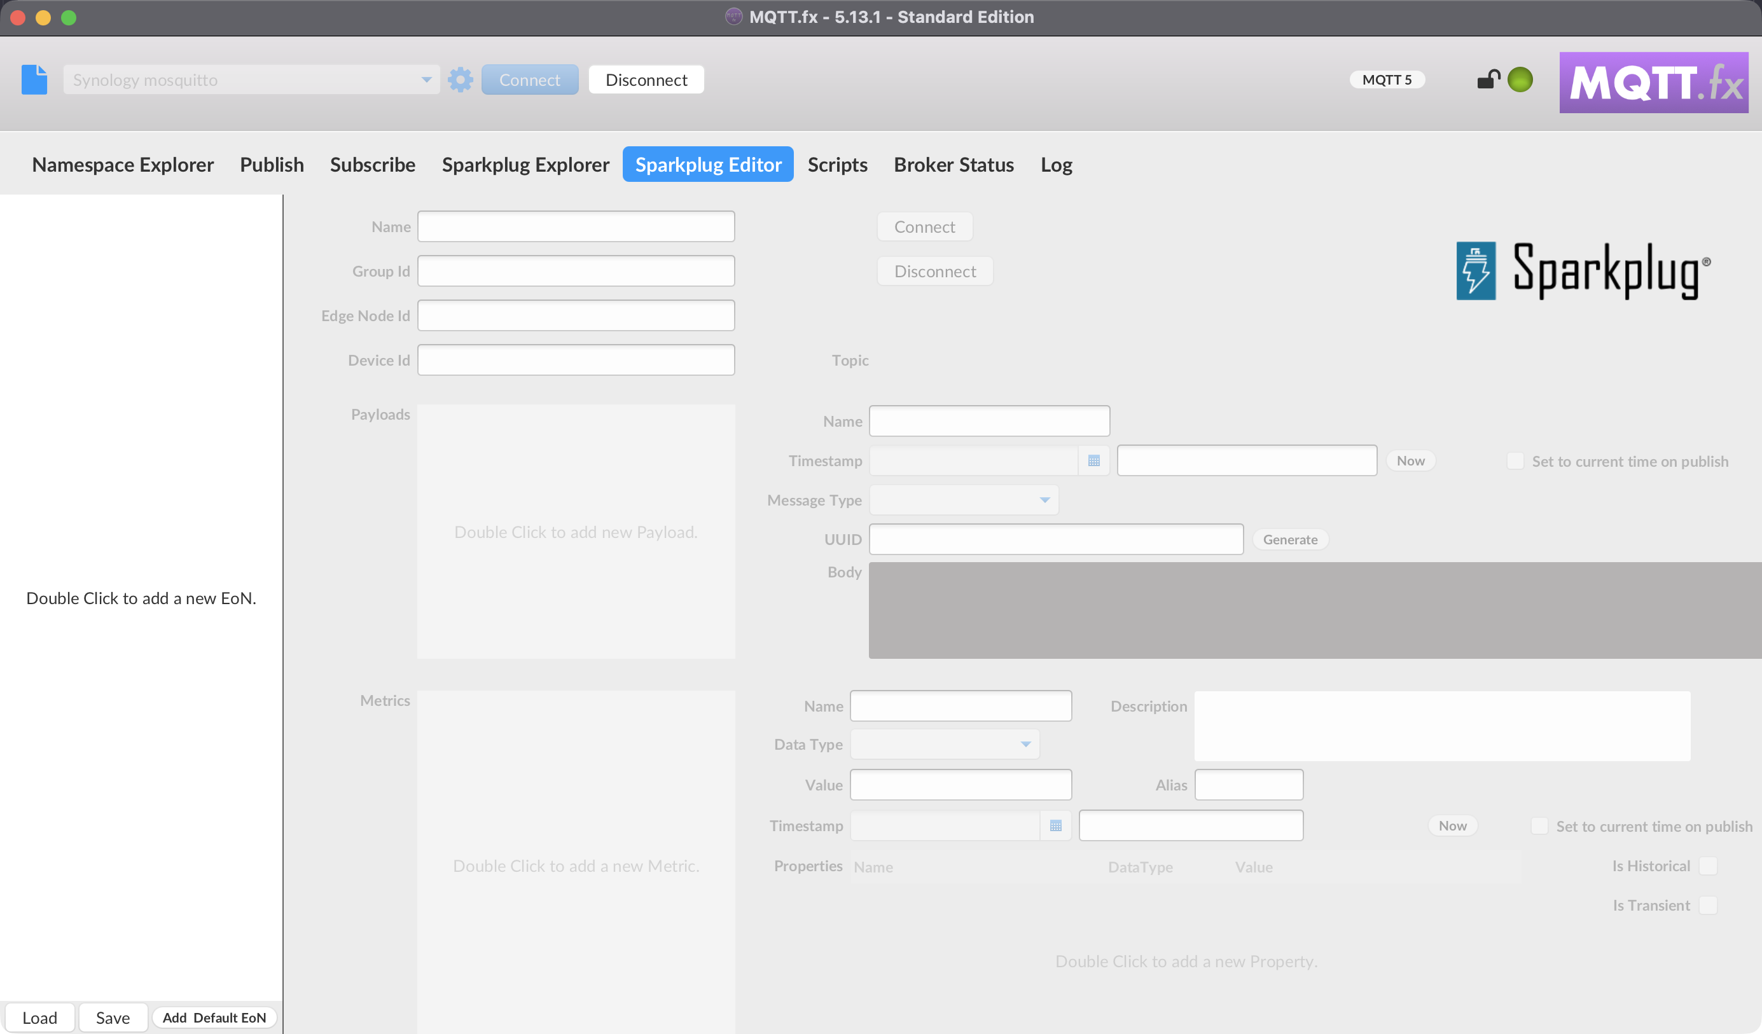Click the toolbar Connect button

click(530, 79)
